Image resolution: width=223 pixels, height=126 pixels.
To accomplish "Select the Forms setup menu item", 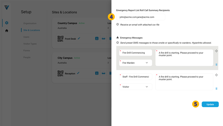I will (x=27, y=51).
